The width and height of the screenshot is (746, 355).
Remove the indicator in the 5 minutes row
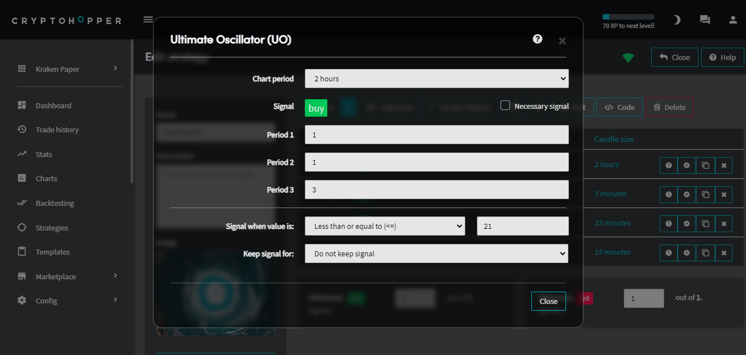(x=724, y=194)
